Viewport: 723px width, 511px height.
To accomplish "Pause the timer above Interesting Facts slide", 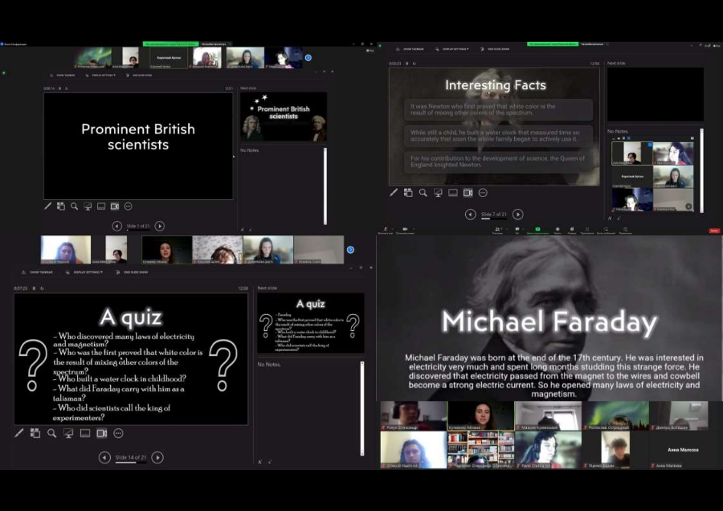I will pyautogui.click(x=406, y=63).
